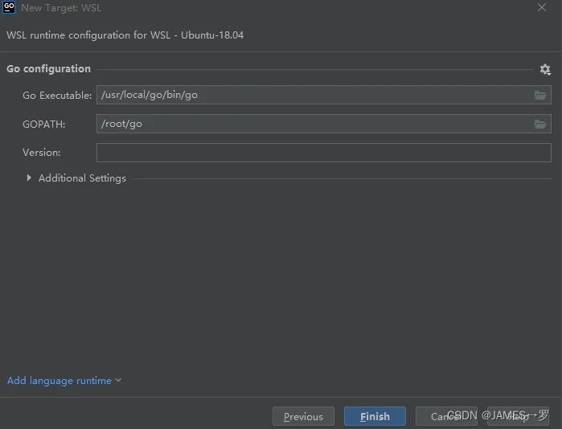
Task: Select the Go configuration heading text
Action: point(48,69)
